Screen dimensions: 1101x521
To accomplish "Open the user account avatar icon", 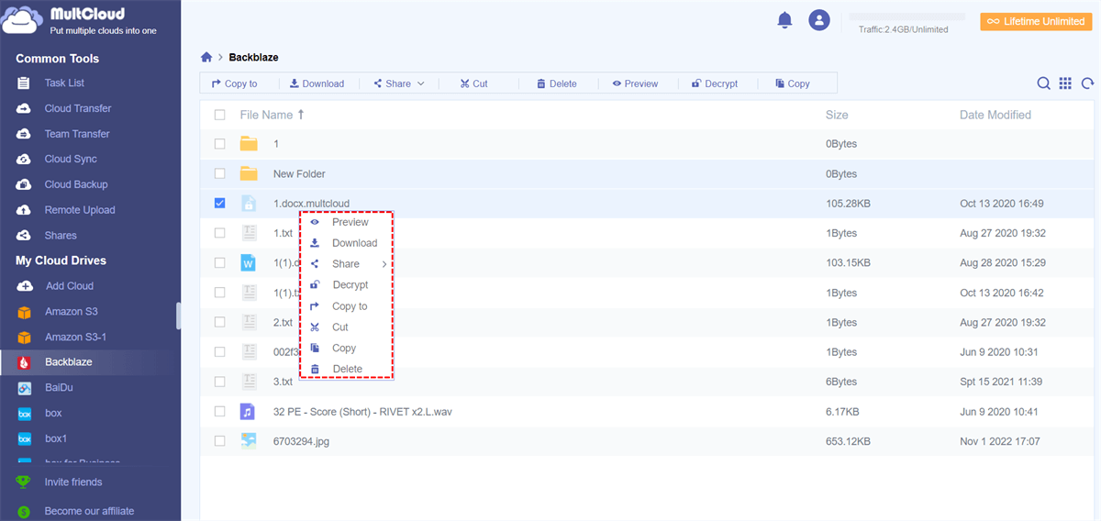I will pyautogui.click(x=818, y=20).
